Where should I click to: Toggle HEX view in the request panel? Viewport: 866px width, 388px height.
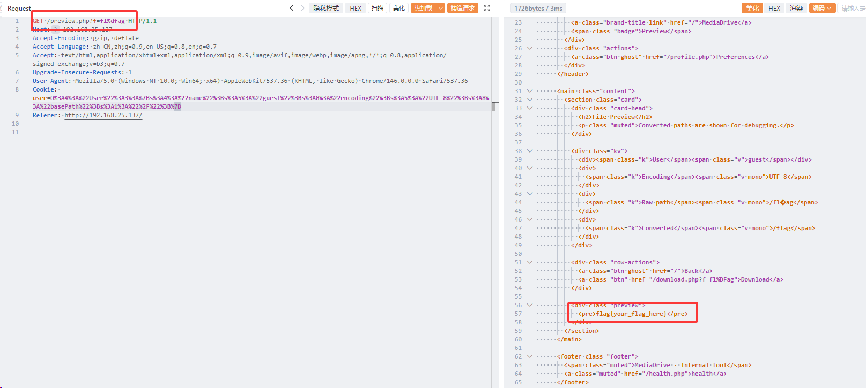[356, 8]
